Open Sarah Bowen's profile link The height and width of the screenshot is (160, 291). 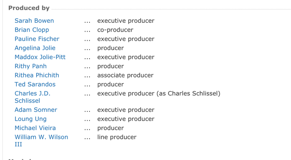tap(34, 21)
